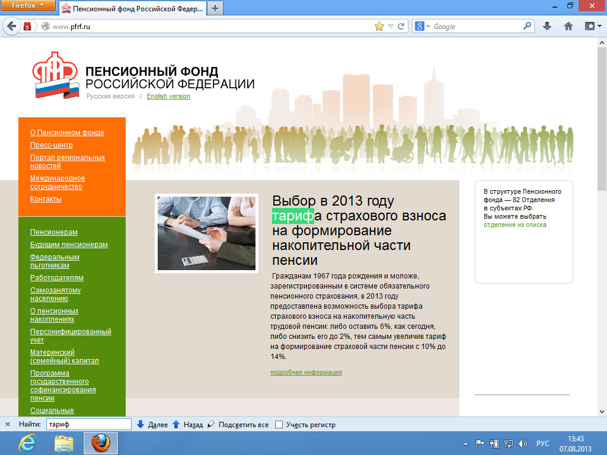
Task: Select the "Пенсионерам" sidebar menu item
Action: click(54, 232)
